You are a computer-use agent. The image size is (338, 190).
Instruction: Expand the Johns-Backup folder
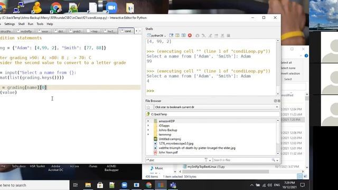(148, 130)
